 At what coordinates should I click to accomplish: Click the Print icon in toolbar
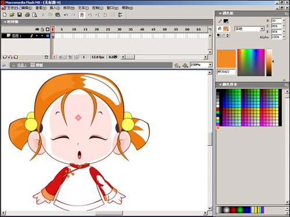27,14
